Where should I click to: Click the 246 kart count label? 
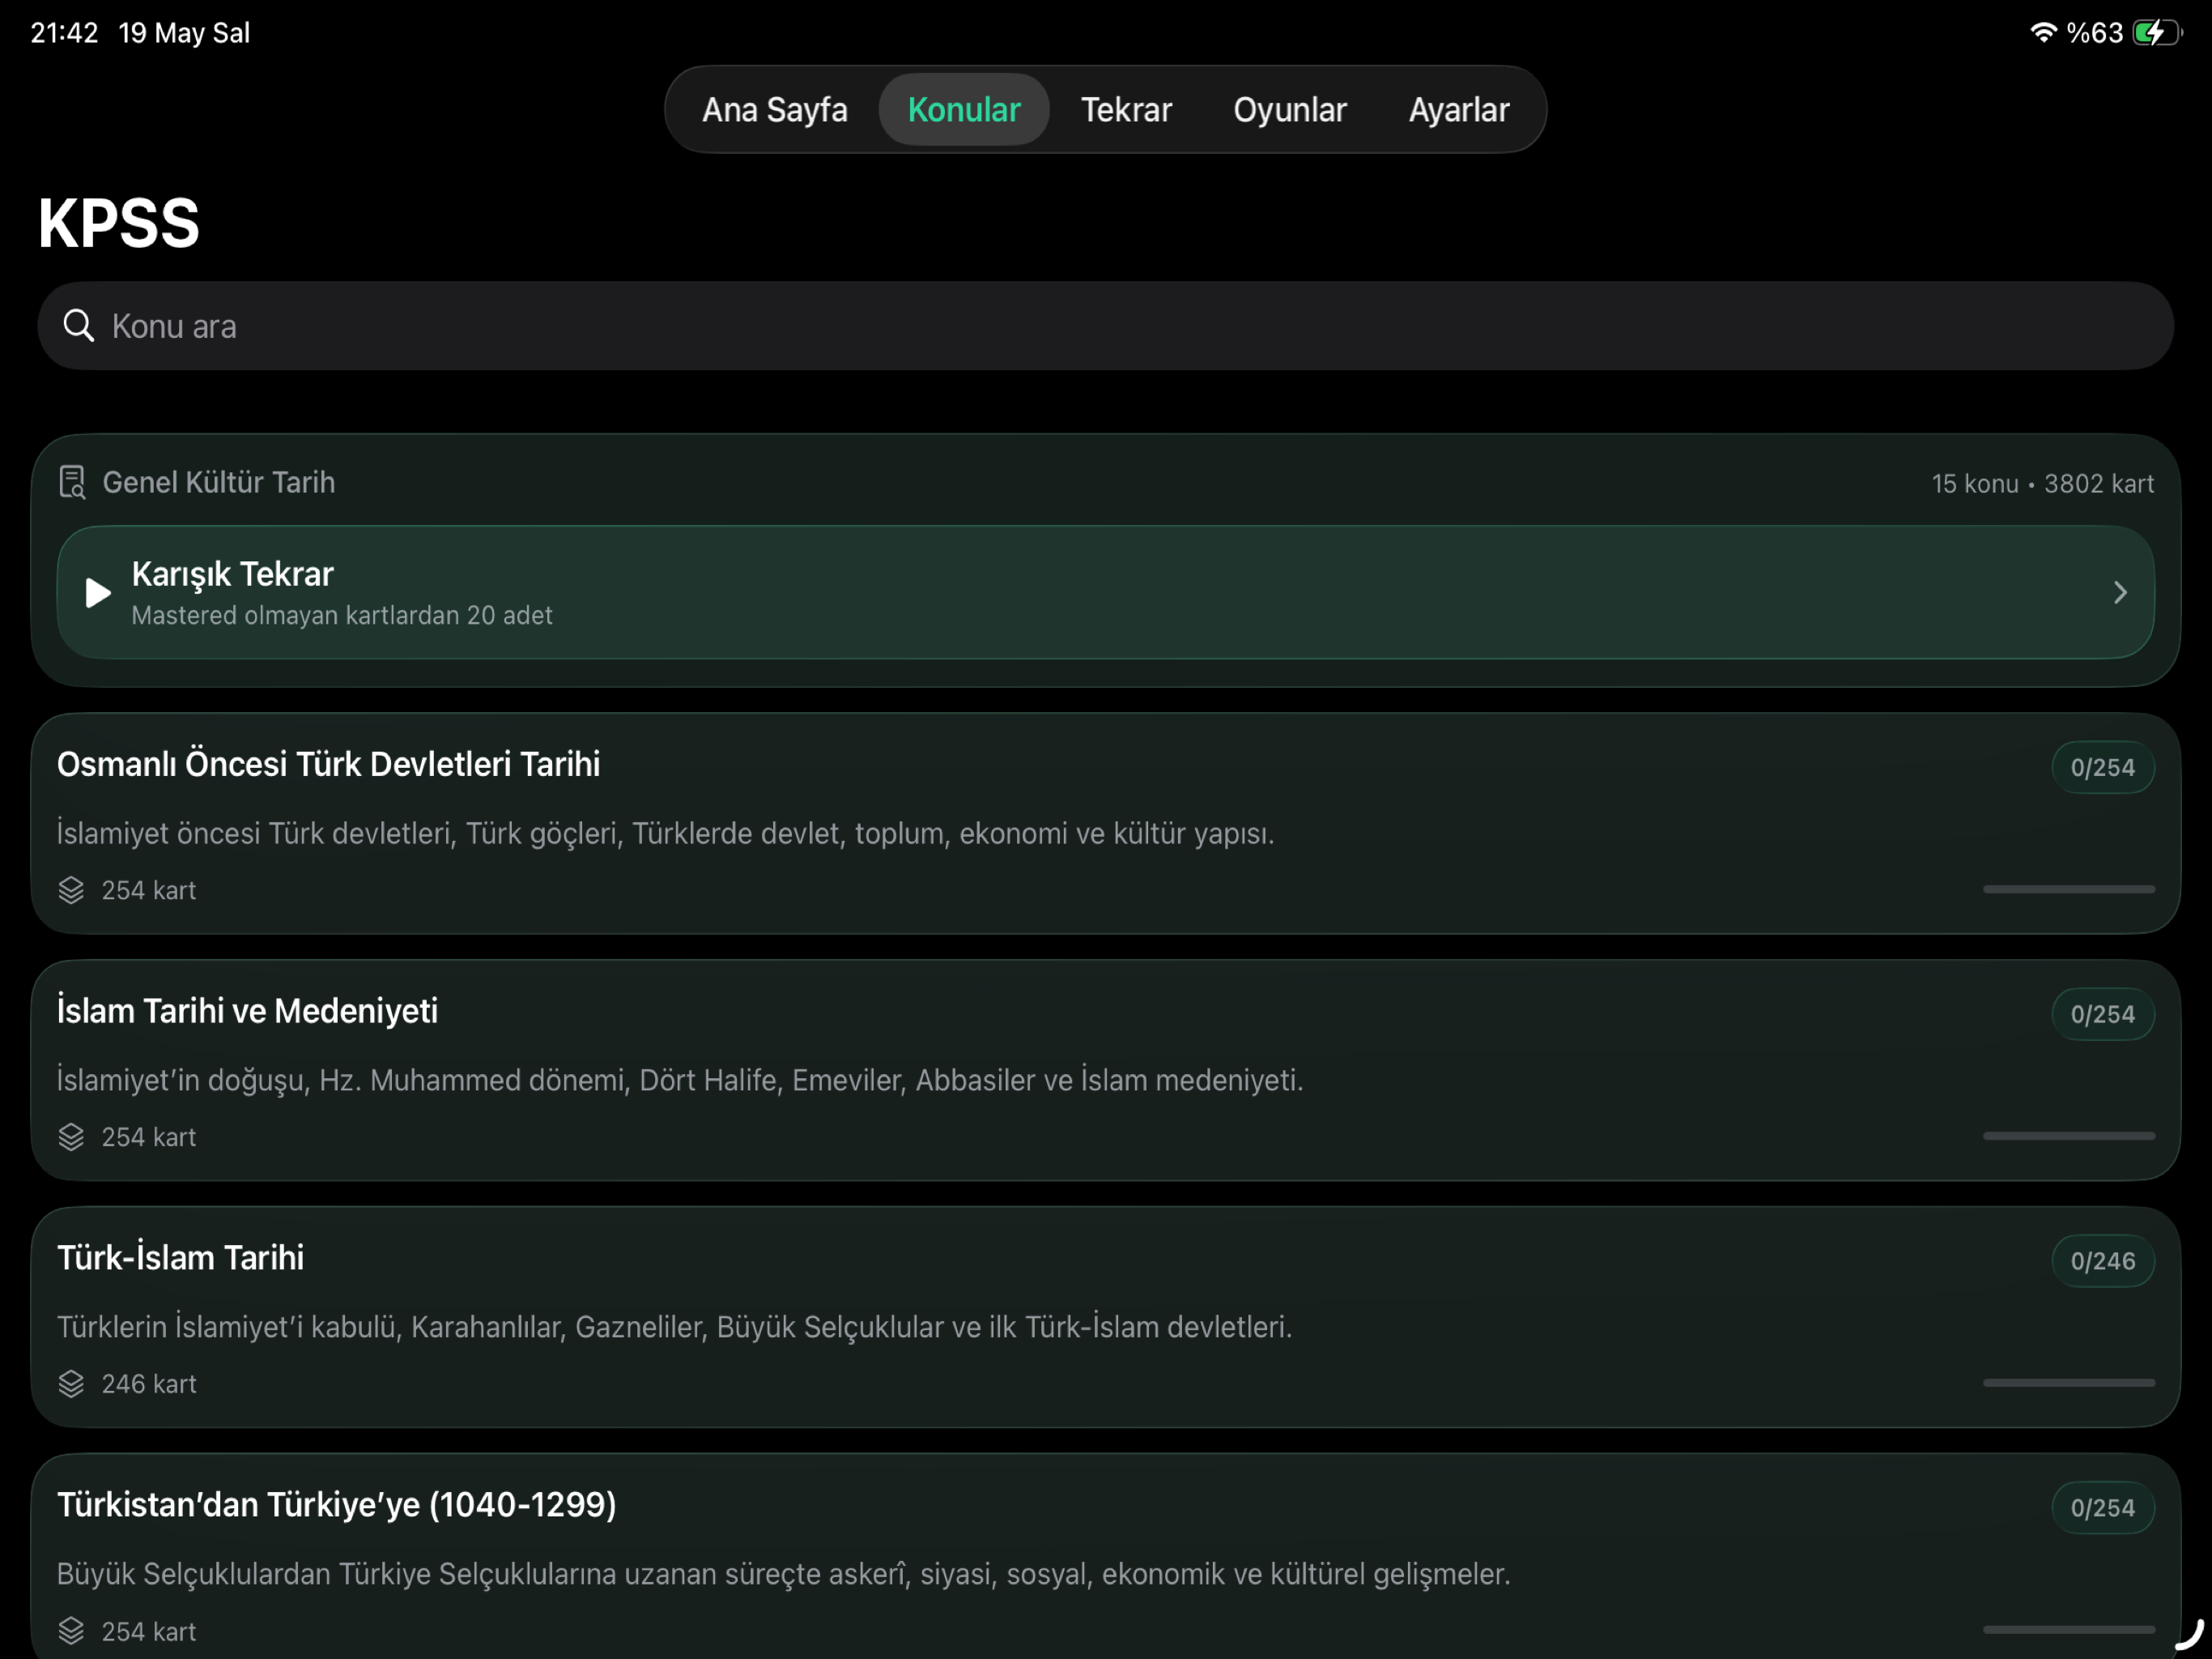149,1384
